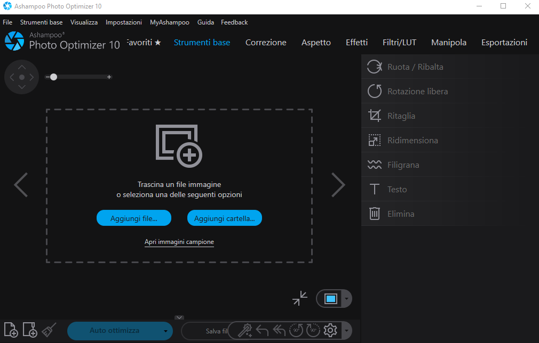The height and width of the screenshot is (343, 539).
Task: Click the zoom-in plus sign
Action: coord(109,77)
